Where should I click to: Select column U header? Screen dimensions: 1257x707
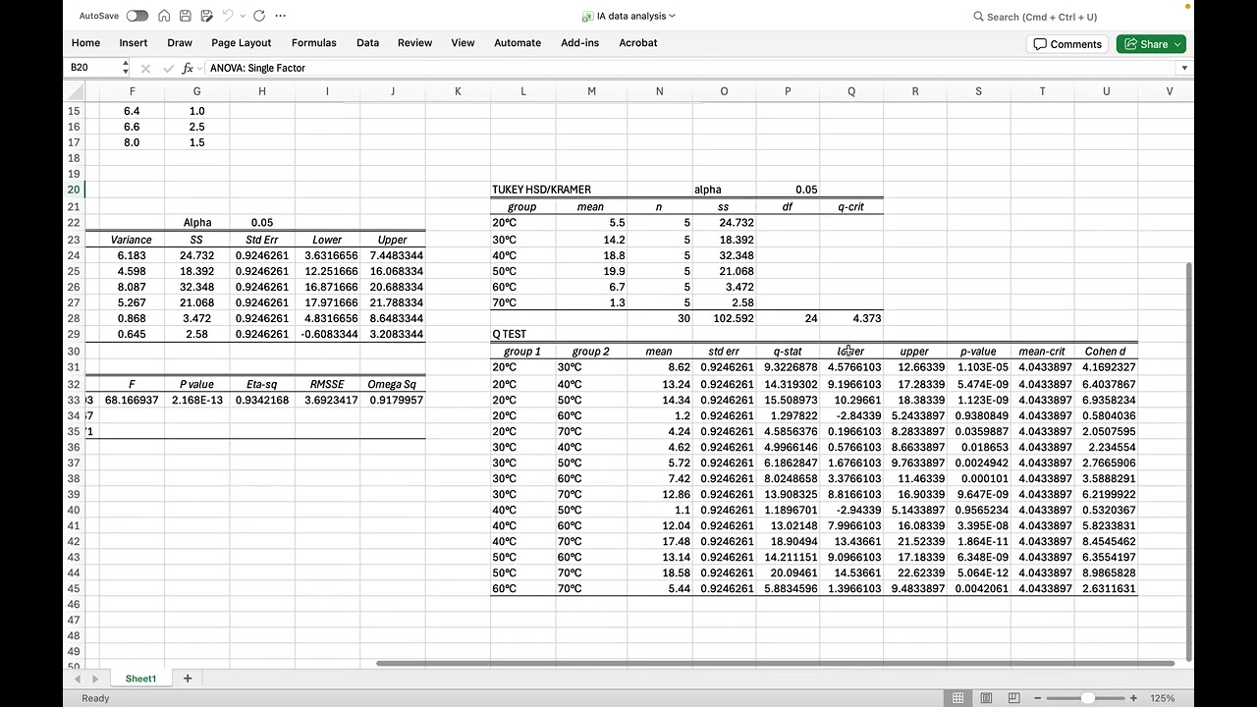pos(1107,91)
